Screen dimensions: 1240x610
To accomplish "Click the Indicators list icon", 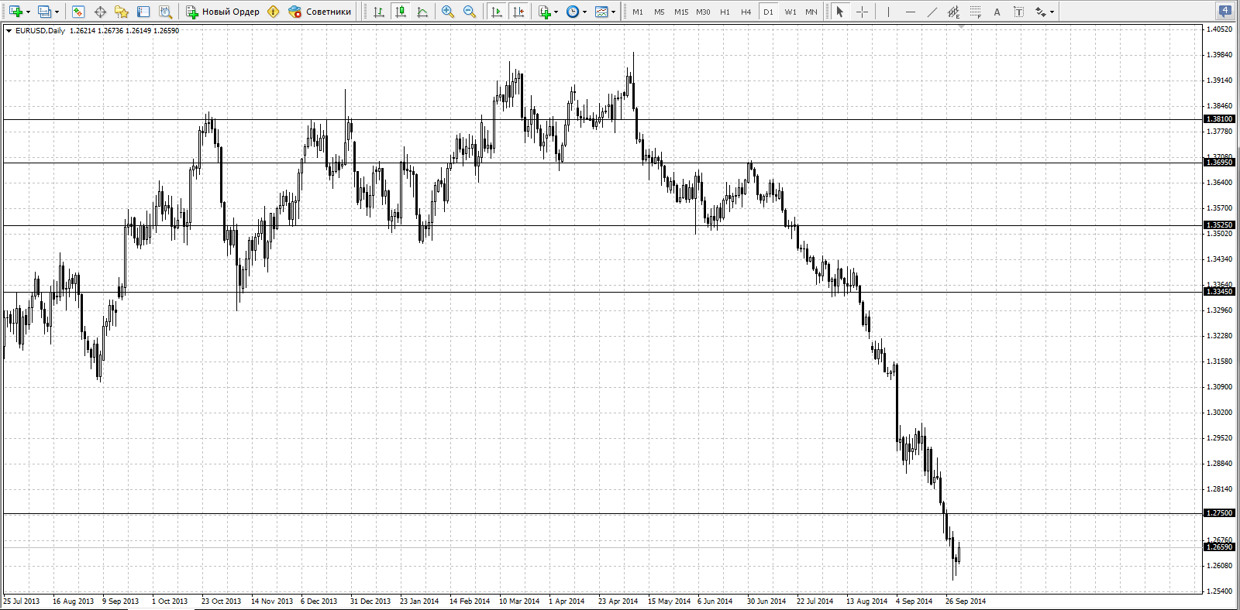I will (545, 12).
